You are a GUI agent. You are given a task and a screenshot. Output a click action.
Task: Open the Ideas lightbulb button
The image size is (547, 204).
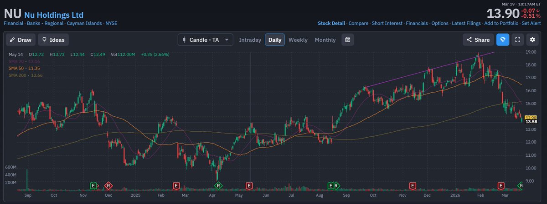53,40
